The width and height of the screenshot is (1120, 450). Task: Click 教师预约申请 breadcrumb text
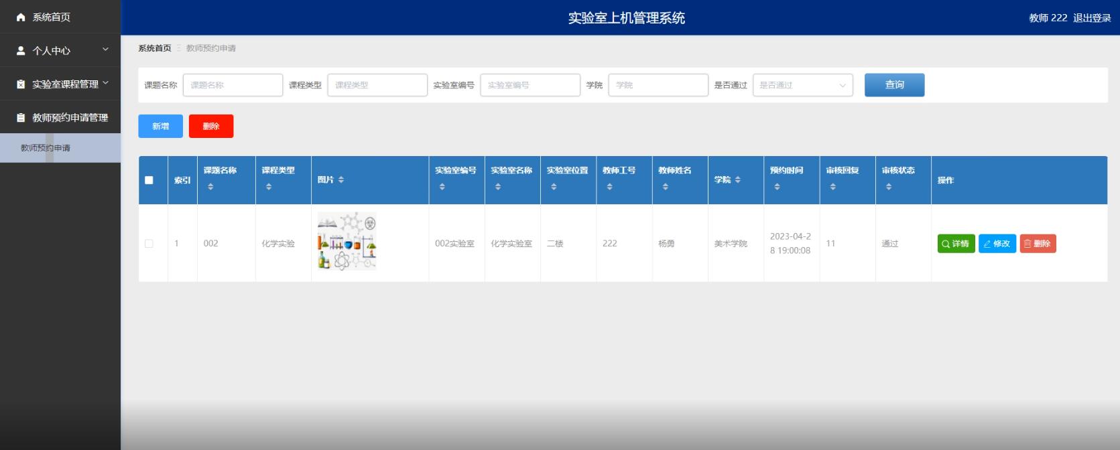(211, 48)
